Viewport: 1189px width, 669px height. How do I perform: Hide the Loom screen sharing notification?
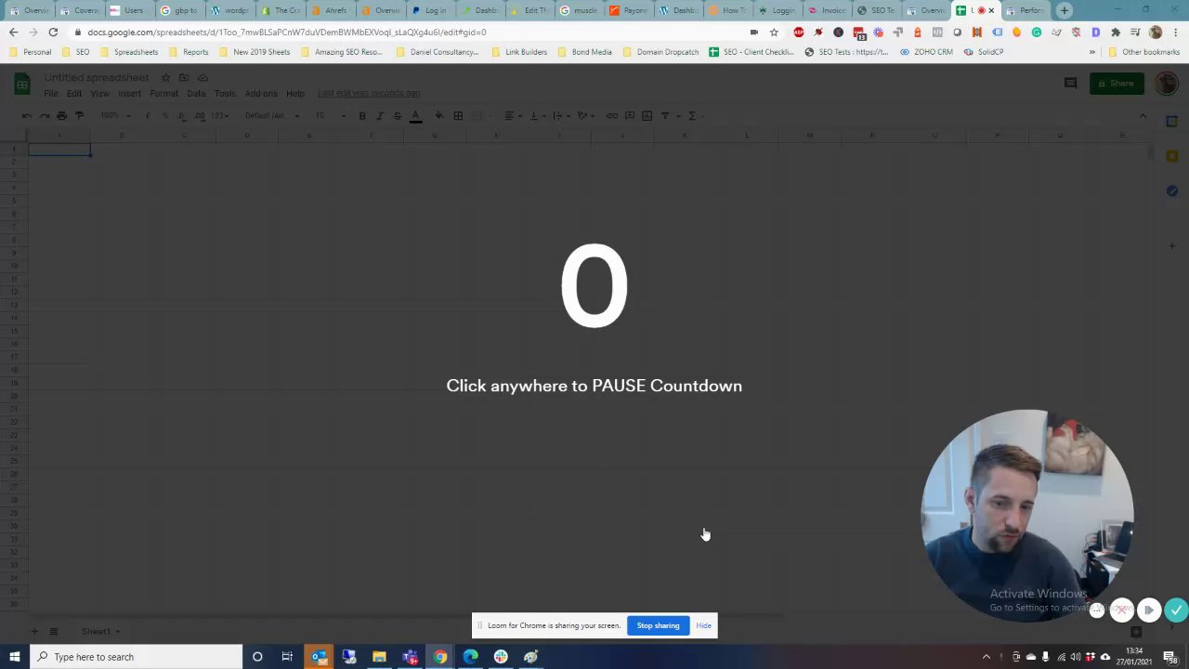click(703, 625)
